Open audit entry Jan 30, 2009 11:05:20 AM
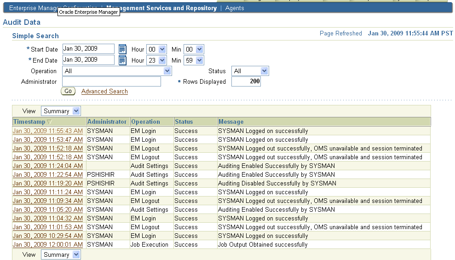 pos(47,209)
